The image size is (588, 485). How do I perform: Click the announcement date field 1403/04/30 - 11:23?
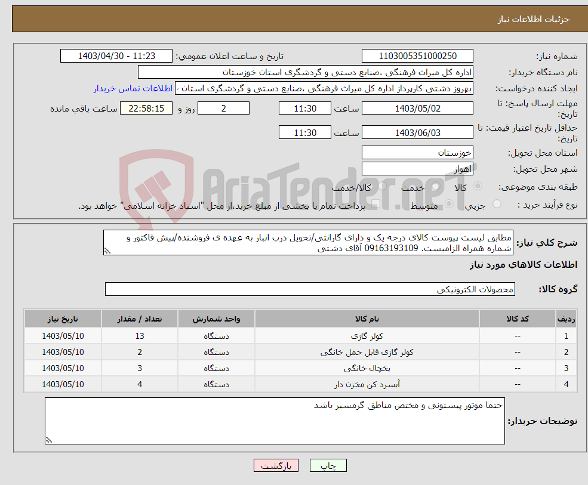(x=116, y=56)
